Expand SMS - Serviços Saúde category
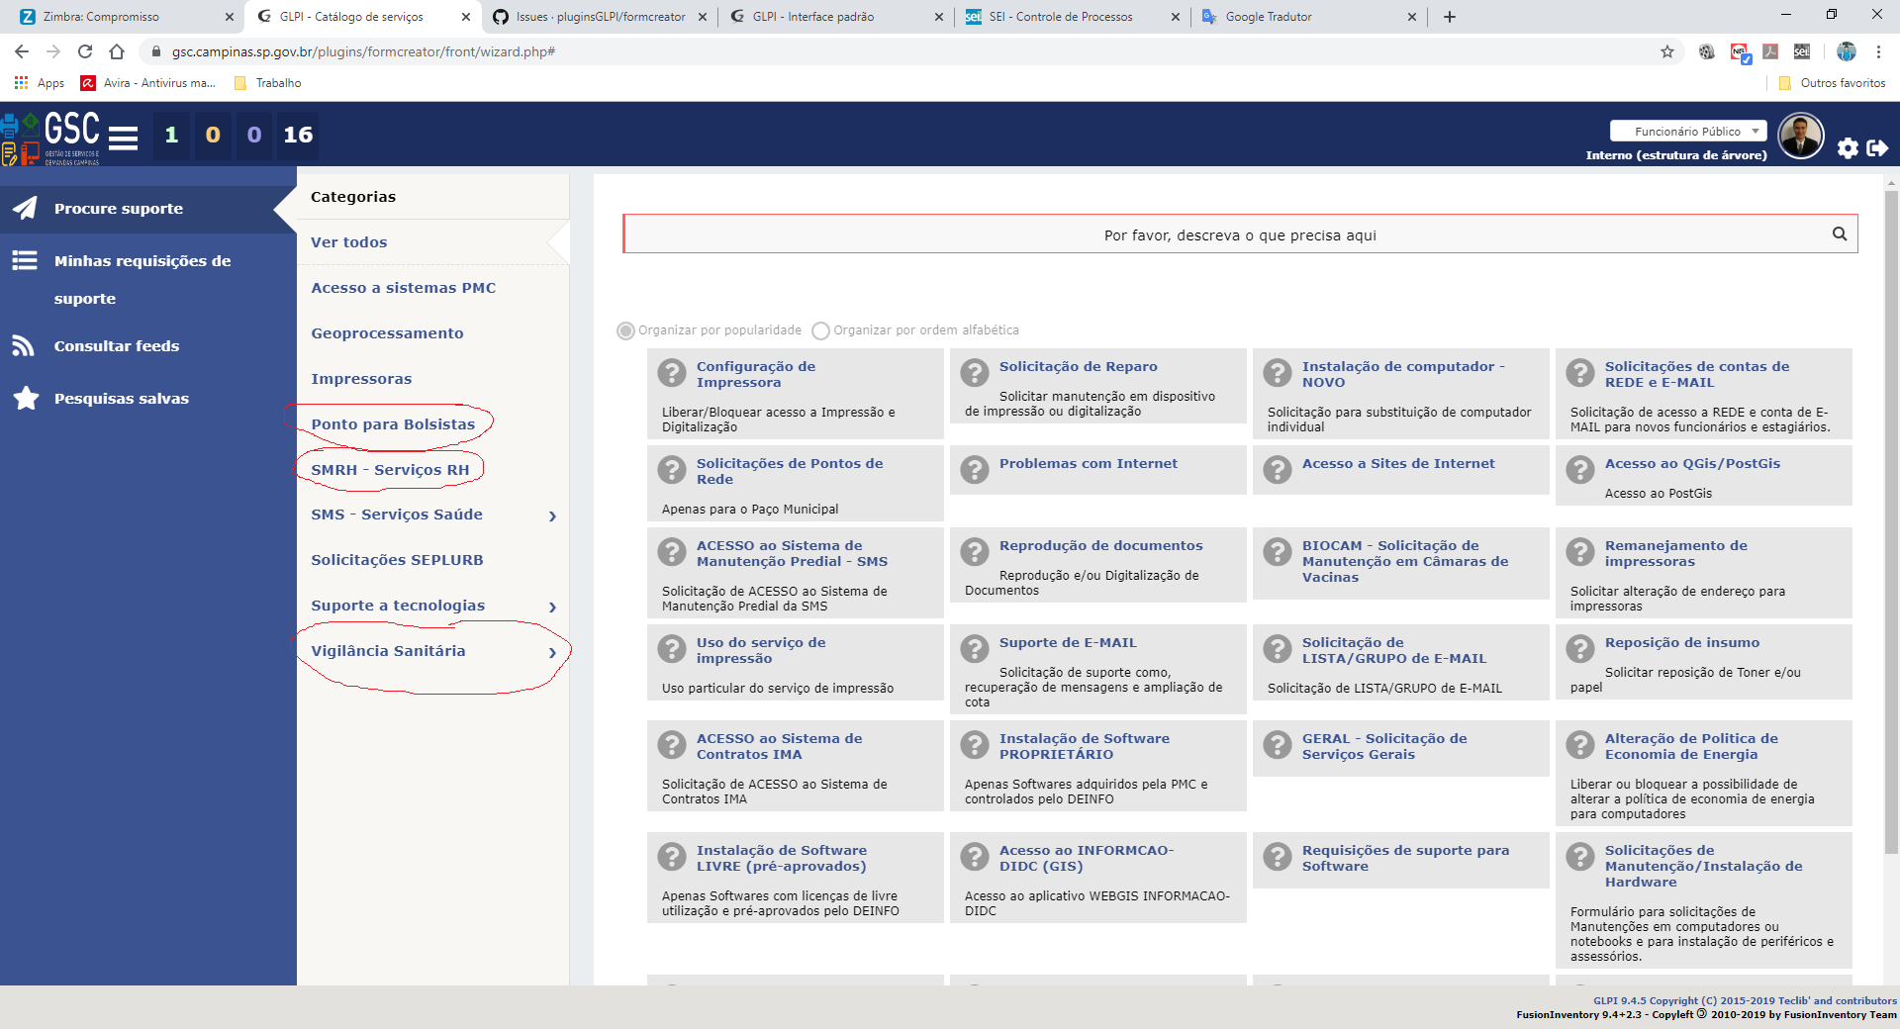This screenshot has height=1029, width=1900. [x=554, y=515]
